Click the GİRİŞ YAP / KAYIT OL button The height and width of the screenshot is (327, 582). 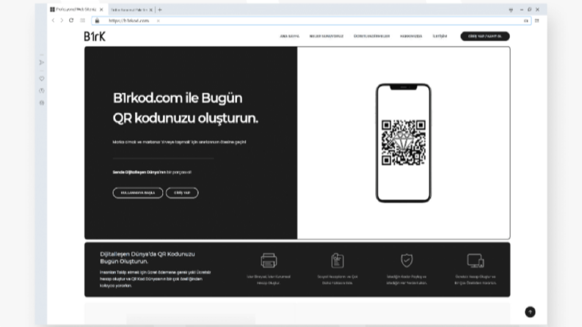(485, 37)
